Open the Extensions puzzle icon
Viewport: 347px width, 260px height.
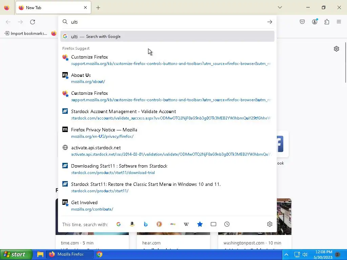327,22
